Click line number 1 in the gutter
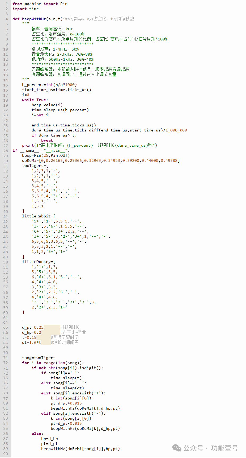The height and width of the screenshot is (458, 246). [6, 4]
